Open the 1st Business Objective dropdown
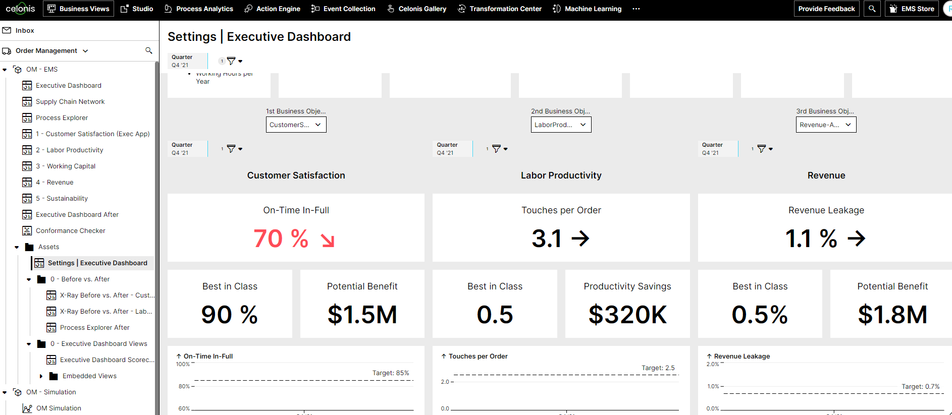952x415 pixels. (296, 125)
